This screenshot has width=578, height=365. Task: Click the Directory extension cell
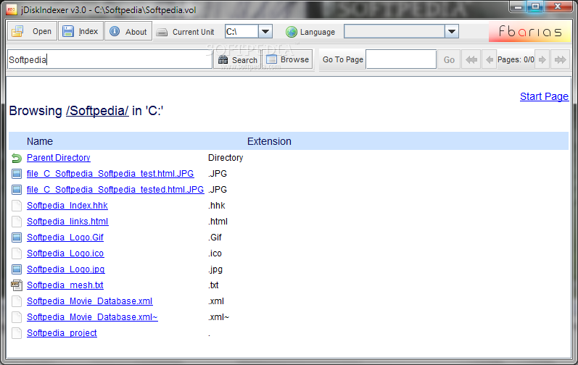point(226,157)
